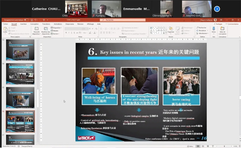Screen dimensions: 241x148
Task: Open Idées de conception designer icon
Action: pos(222,30)
